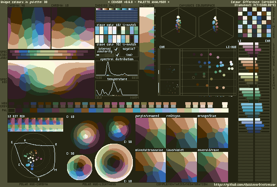
Task: Click the polar hue-chroma chart
Action: [x=33, y=155]
